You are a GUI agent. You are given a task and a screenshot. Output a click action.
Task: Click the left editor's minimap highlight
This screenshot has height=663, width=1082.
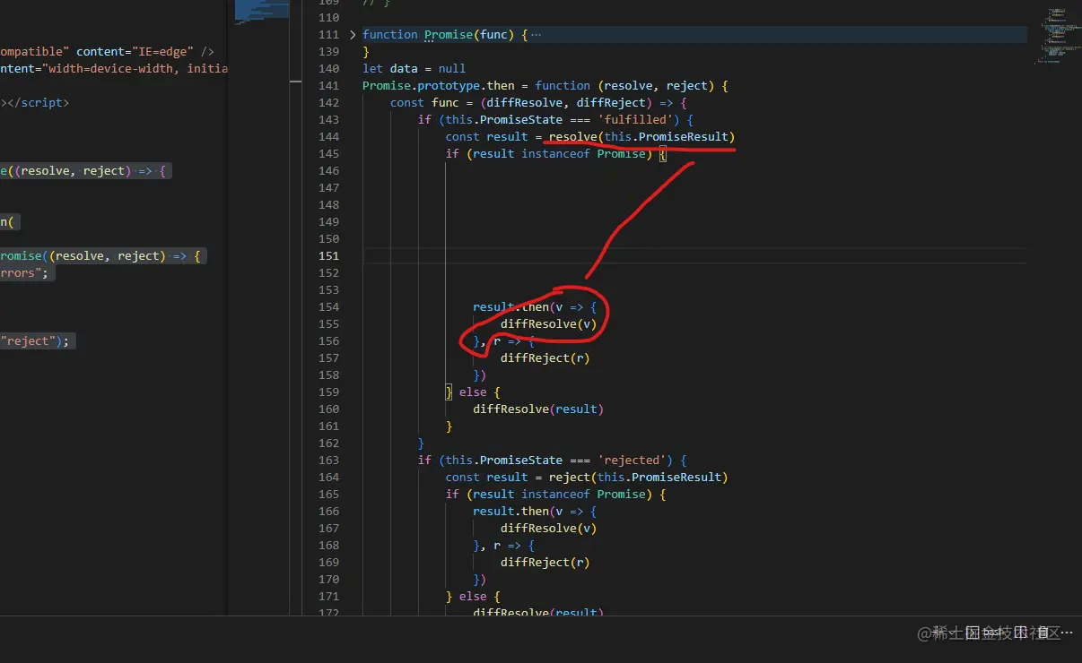pos(262,10)
